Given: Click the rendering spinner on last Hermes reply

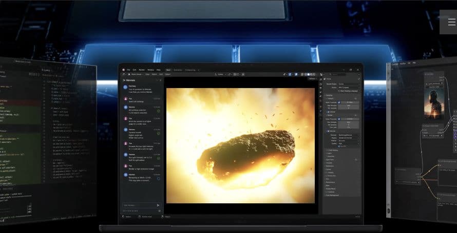Looking at the screenshot, I should pos(159,178).
